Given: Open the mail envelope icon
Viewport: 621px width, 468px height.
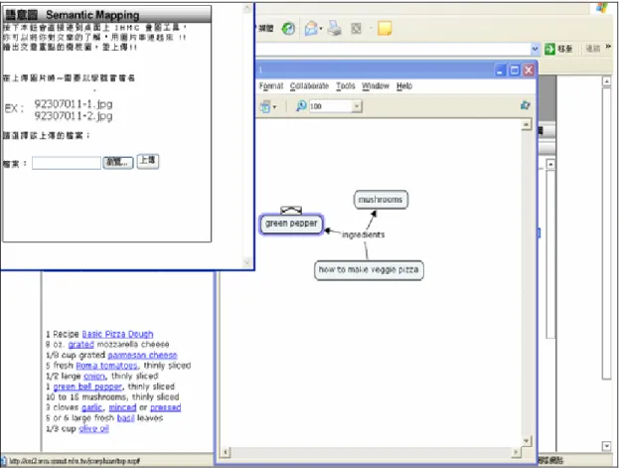Looking at the screenshot, I should 311,29.
